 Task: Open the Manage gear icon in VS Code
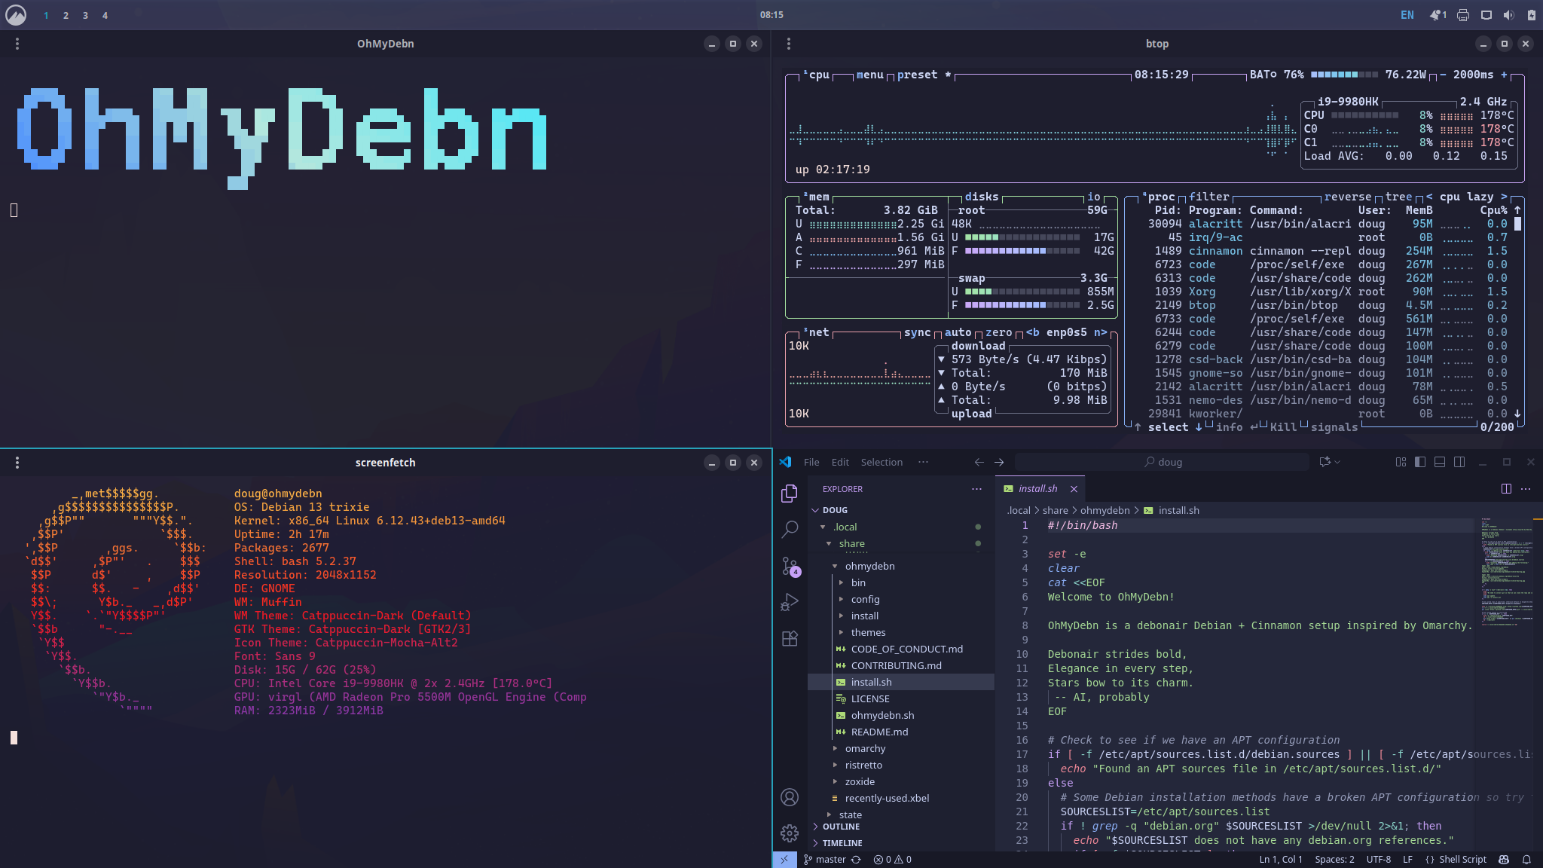tap(790, 833)
